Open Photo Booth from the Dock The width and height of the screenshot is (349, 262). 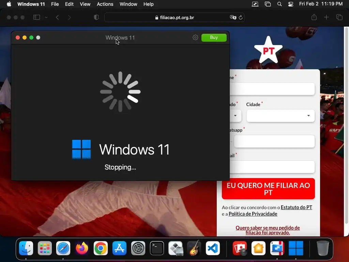tap(240, 248)
